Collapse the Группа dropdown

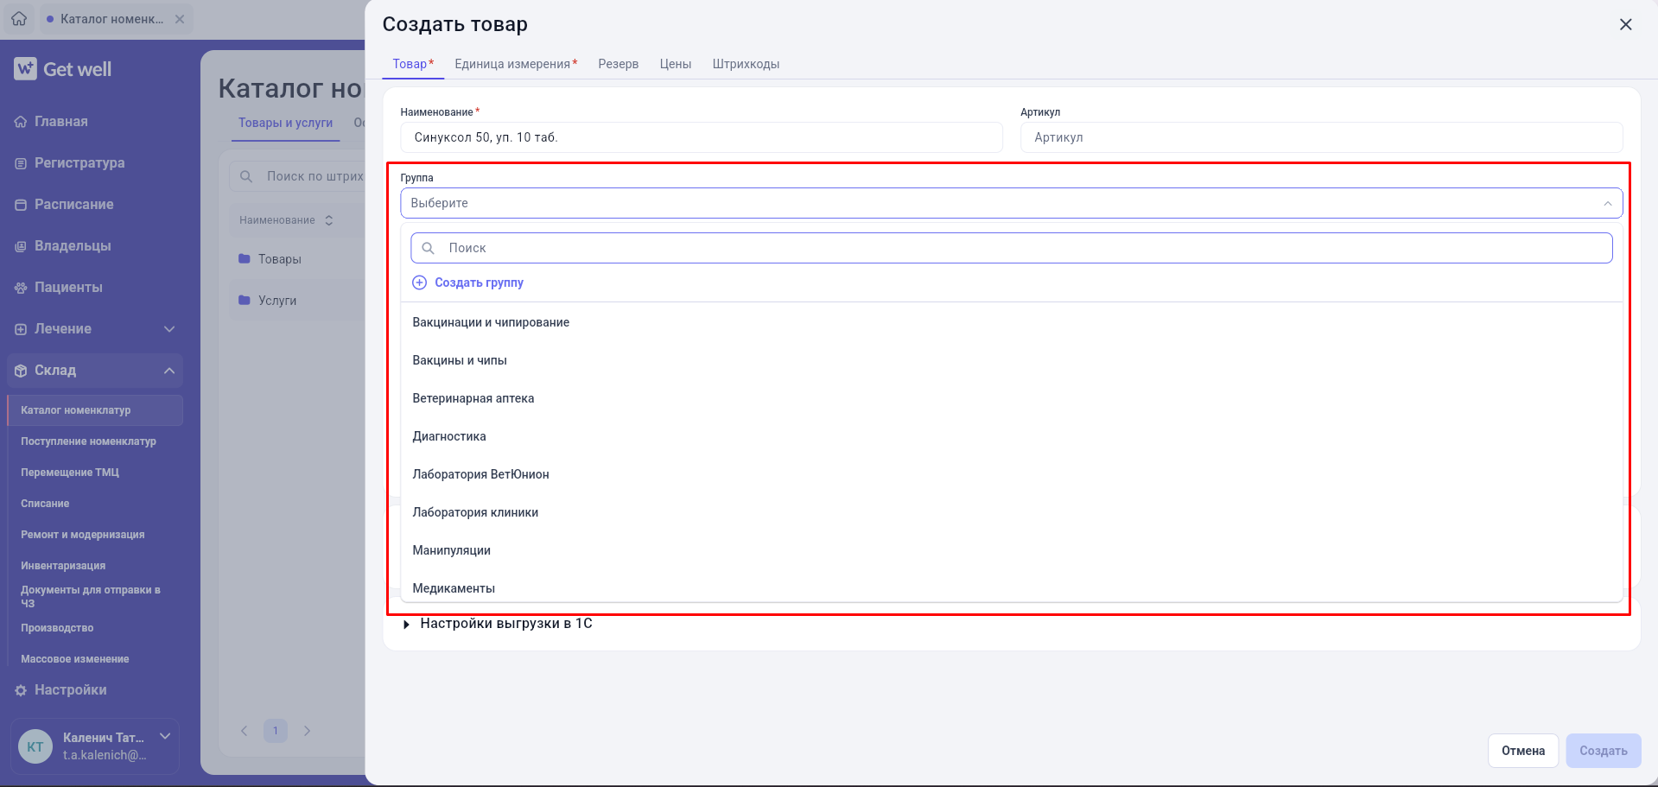1608,204
